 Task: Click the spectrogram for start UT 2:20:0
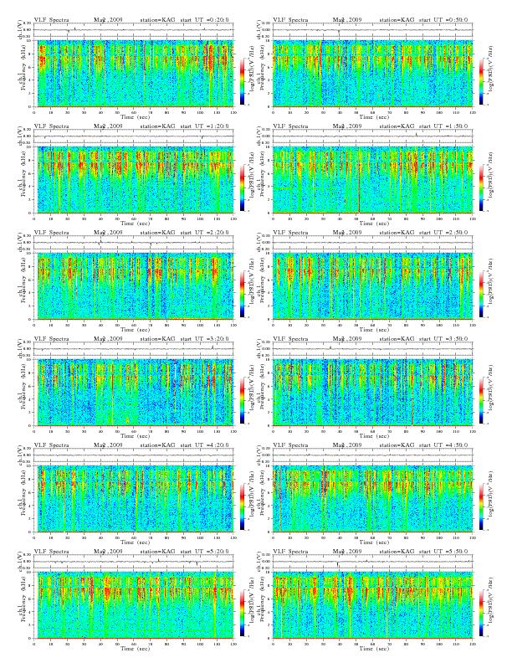[x=134, y=285]
